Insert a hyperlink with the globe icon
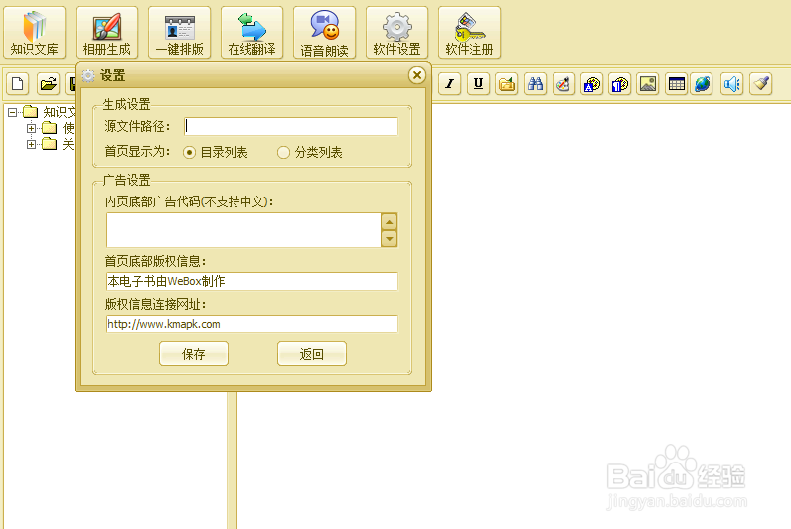 click(703, 84)
